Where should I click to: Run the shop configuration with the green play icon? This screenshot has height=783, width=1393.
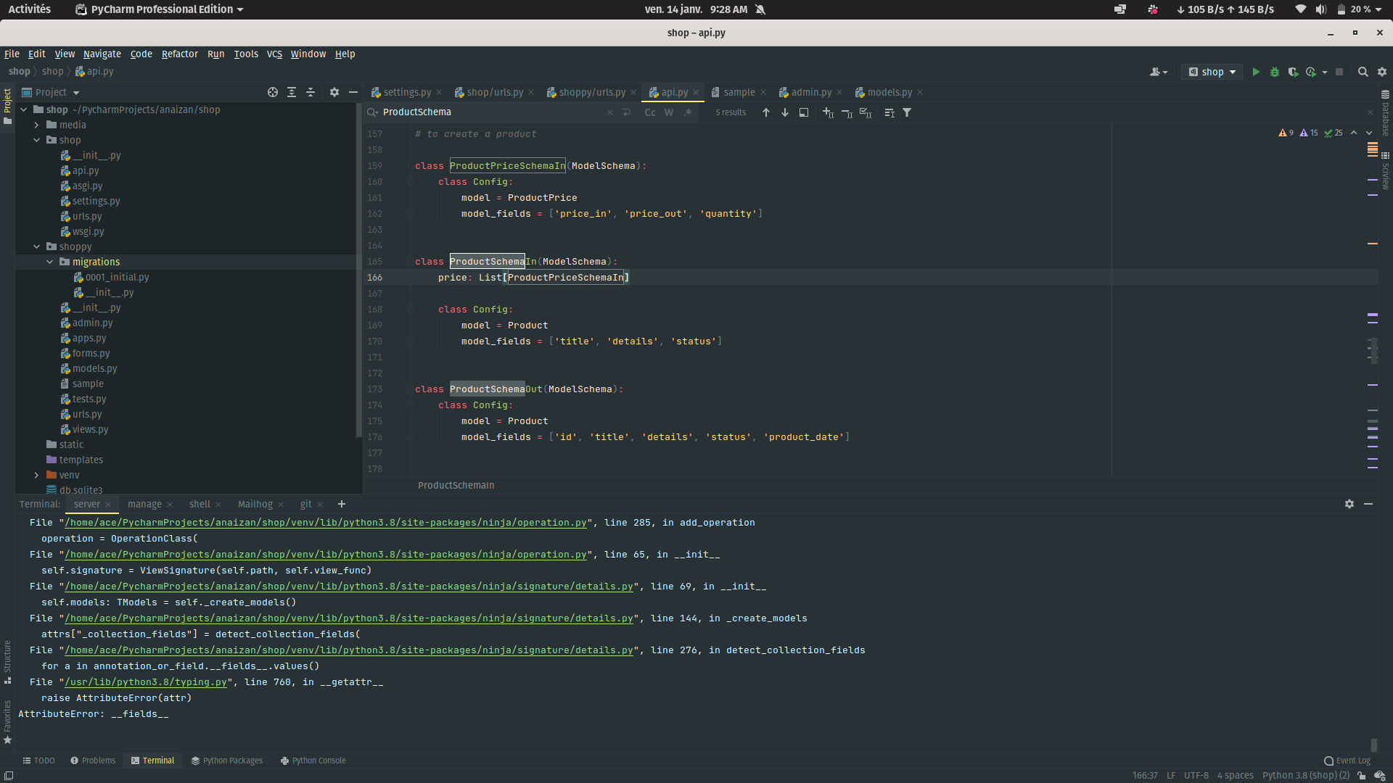pos(1256,72)
